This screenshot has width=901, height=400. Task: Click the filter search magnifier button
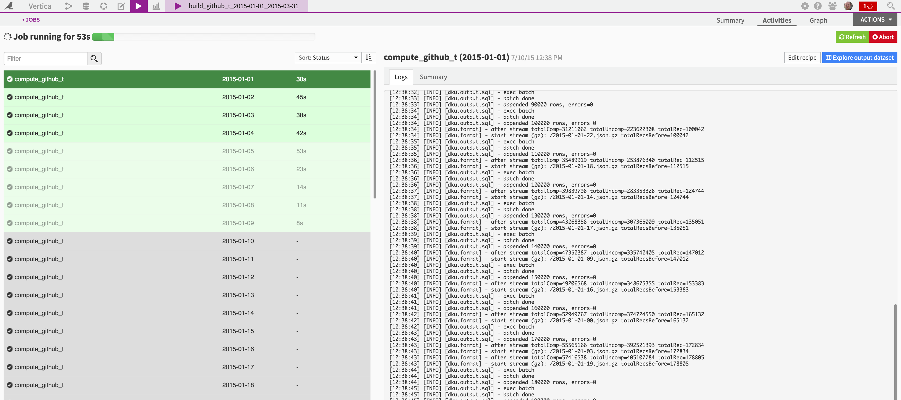(94, 58)
